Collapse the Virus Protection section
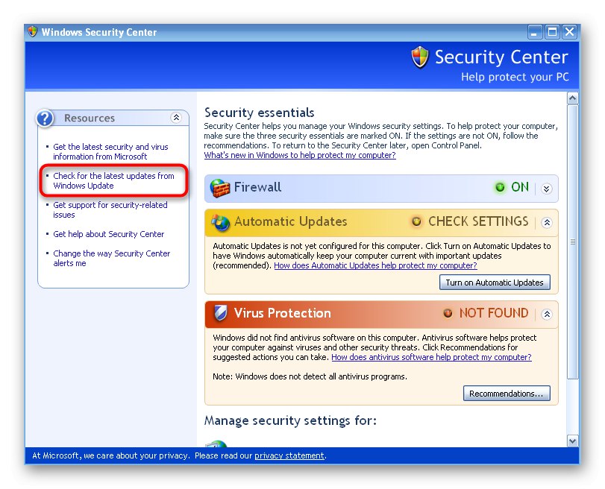Screen dimensions: 605x489 click(546, 314)
